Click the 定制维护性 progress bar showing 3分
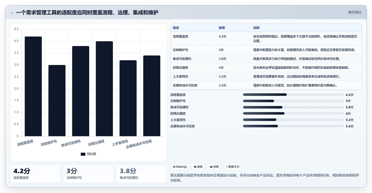This screenshot has width=372, height=193. pyautogui.click(x=293, y=101)
